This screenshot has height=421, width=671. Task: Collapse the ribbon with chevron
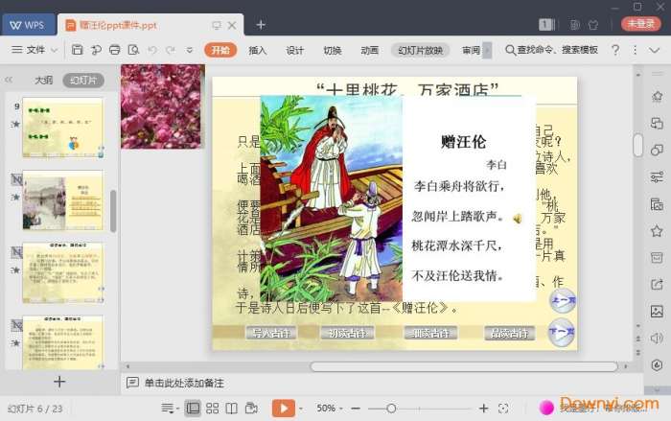point(655,50)
